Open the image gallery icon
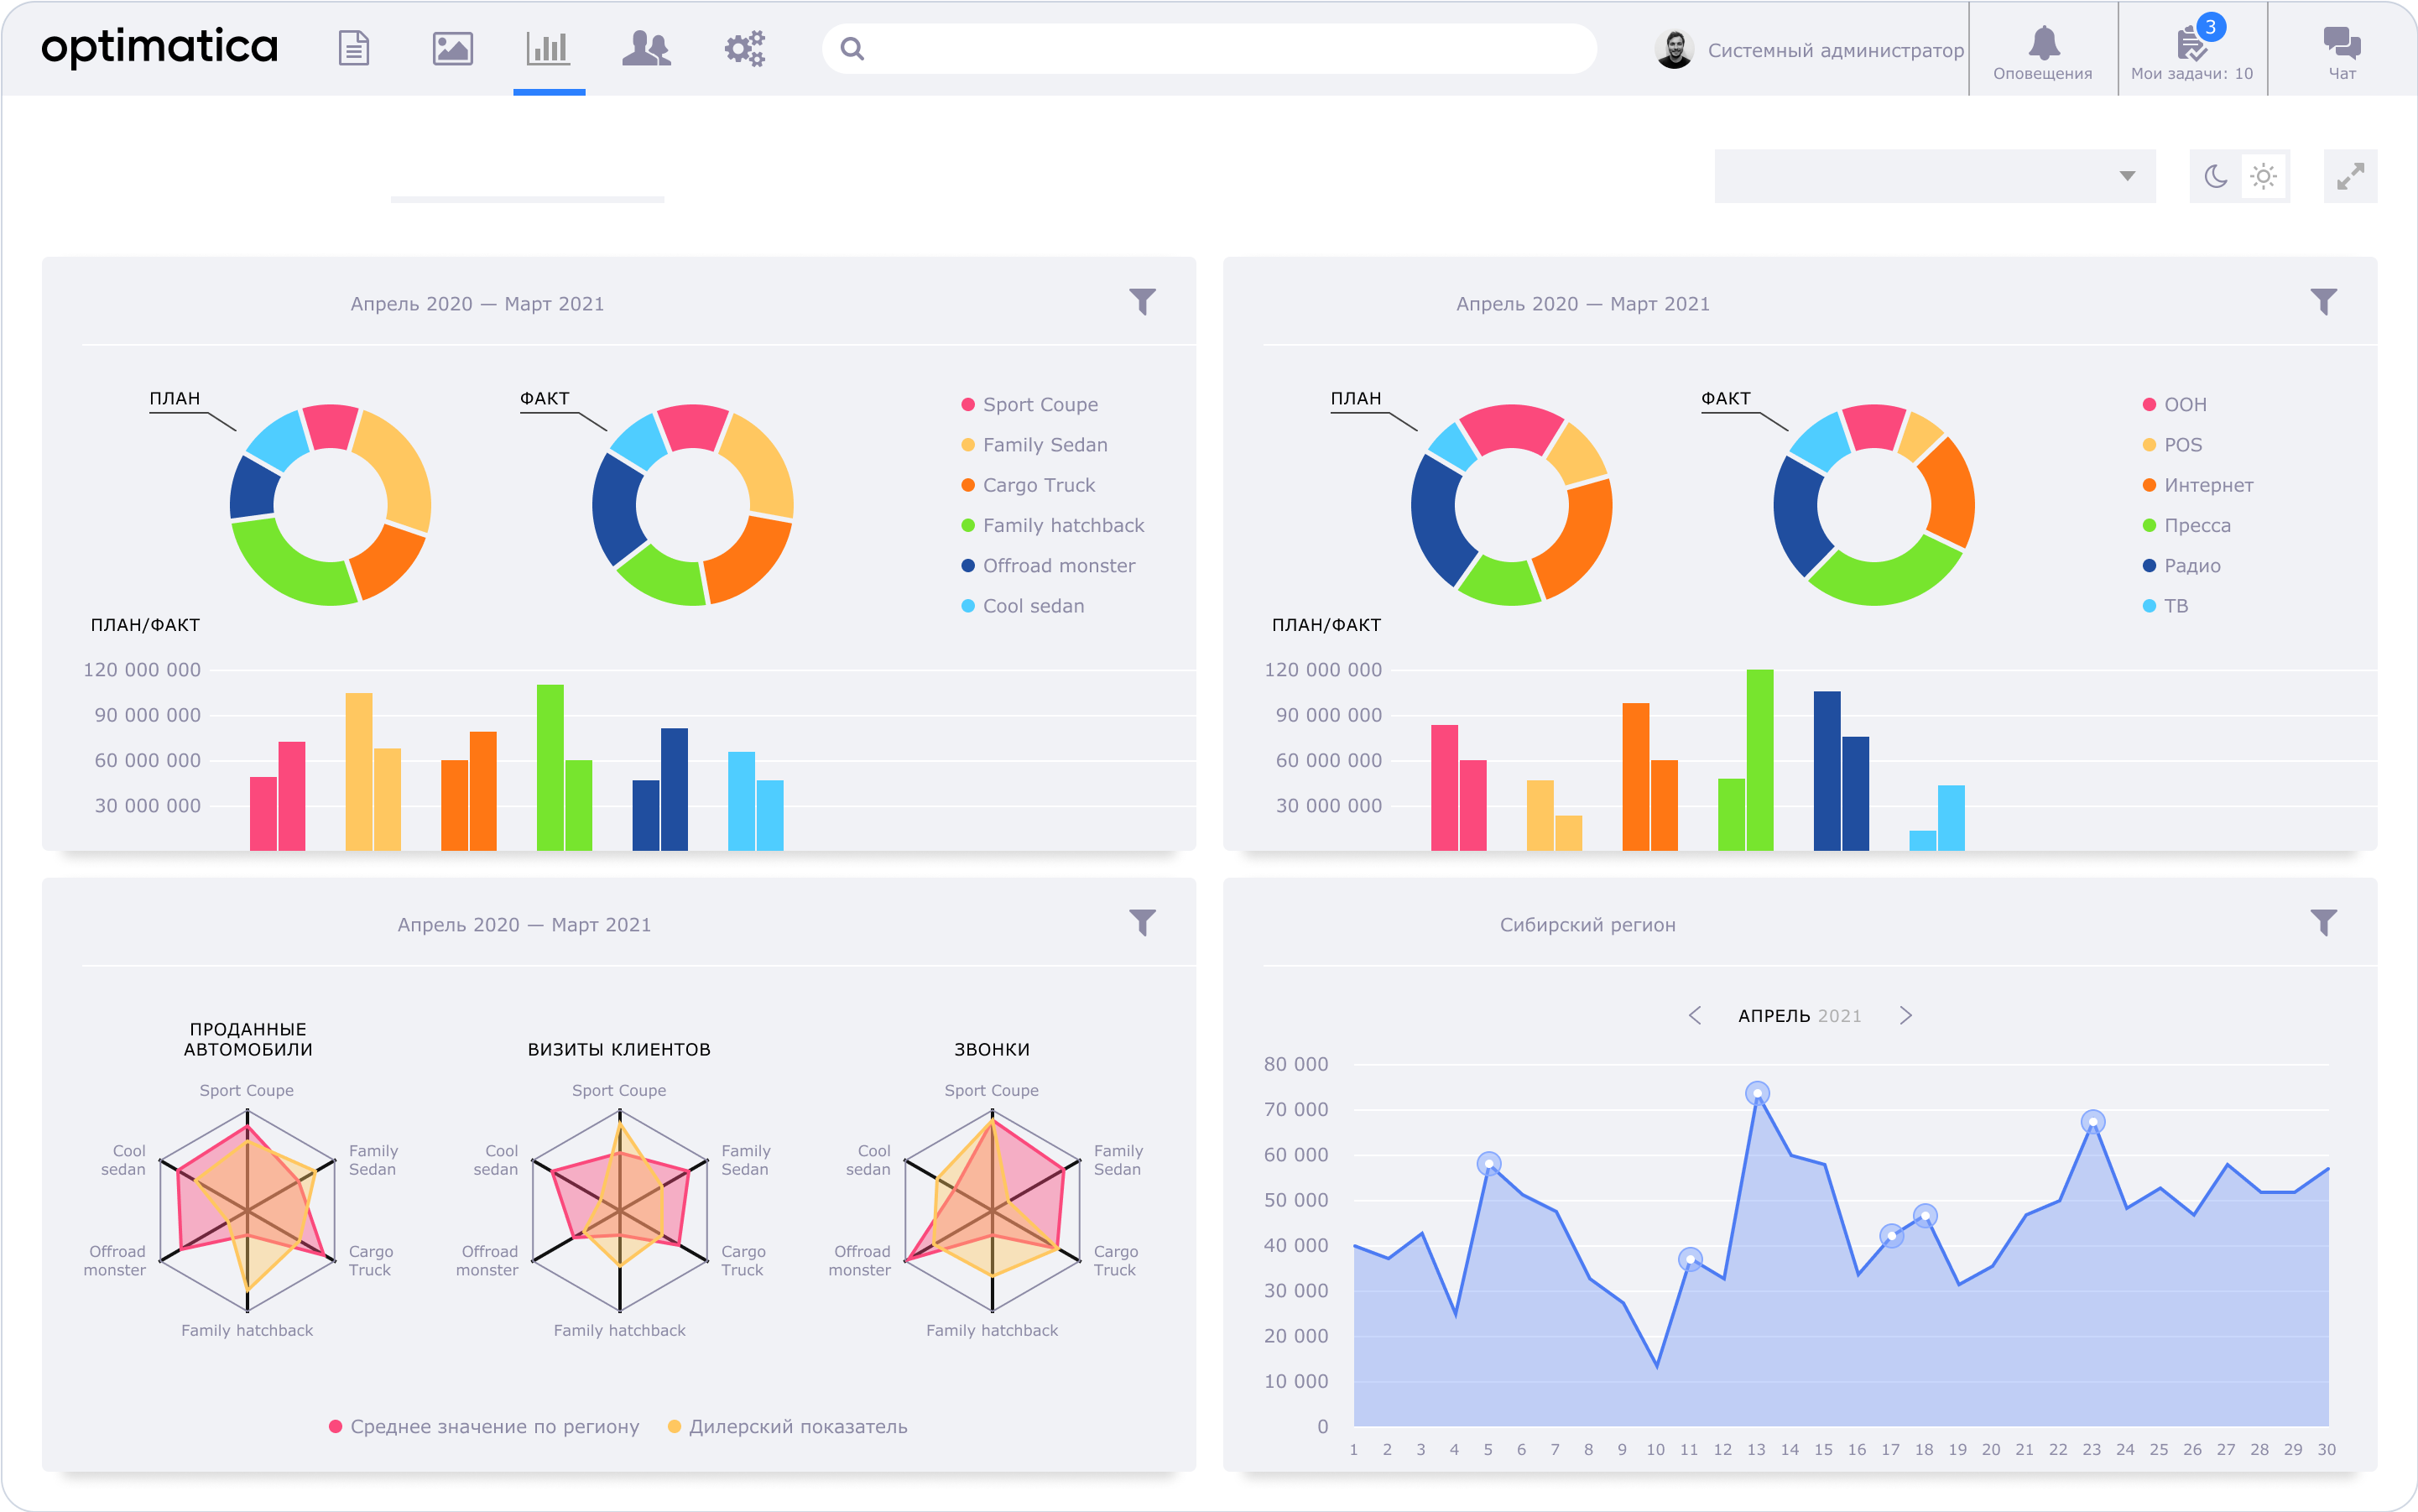The width and height of the screenshot is (2418, 1512). click(x=452, y=48)
